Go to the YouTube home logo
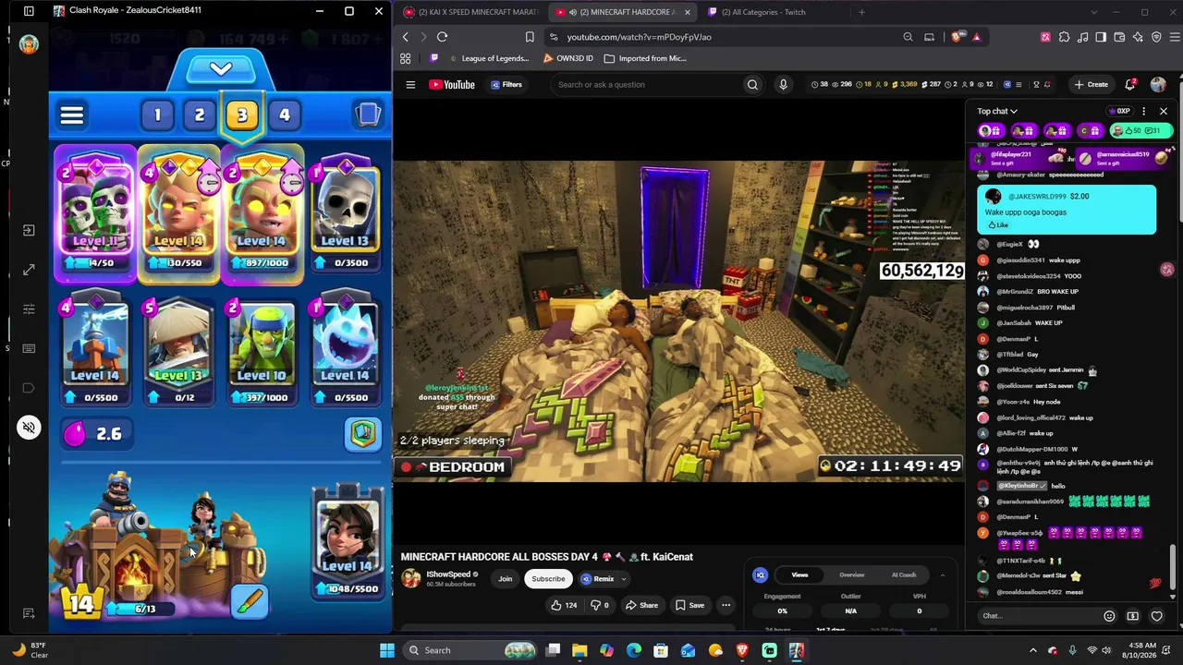Screen dimensions: 1183x665 [452, 85]
